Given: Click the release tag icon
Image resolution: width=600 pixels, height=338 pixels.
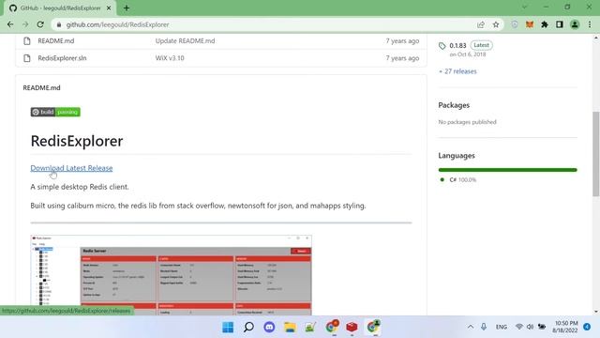Looking at the screenshot, I should coord(442,46).
